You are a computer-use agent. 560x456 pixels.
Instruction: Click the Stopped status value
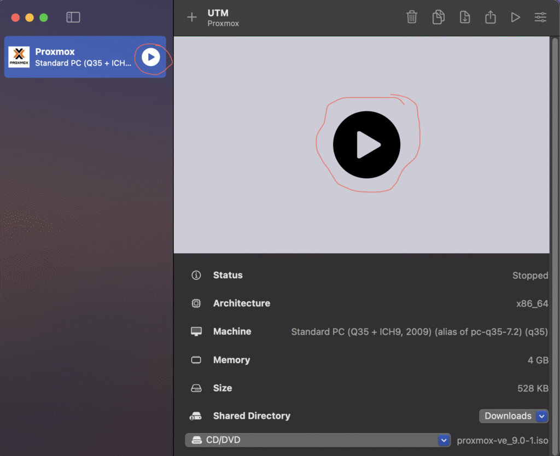click(x=530, y=276)
